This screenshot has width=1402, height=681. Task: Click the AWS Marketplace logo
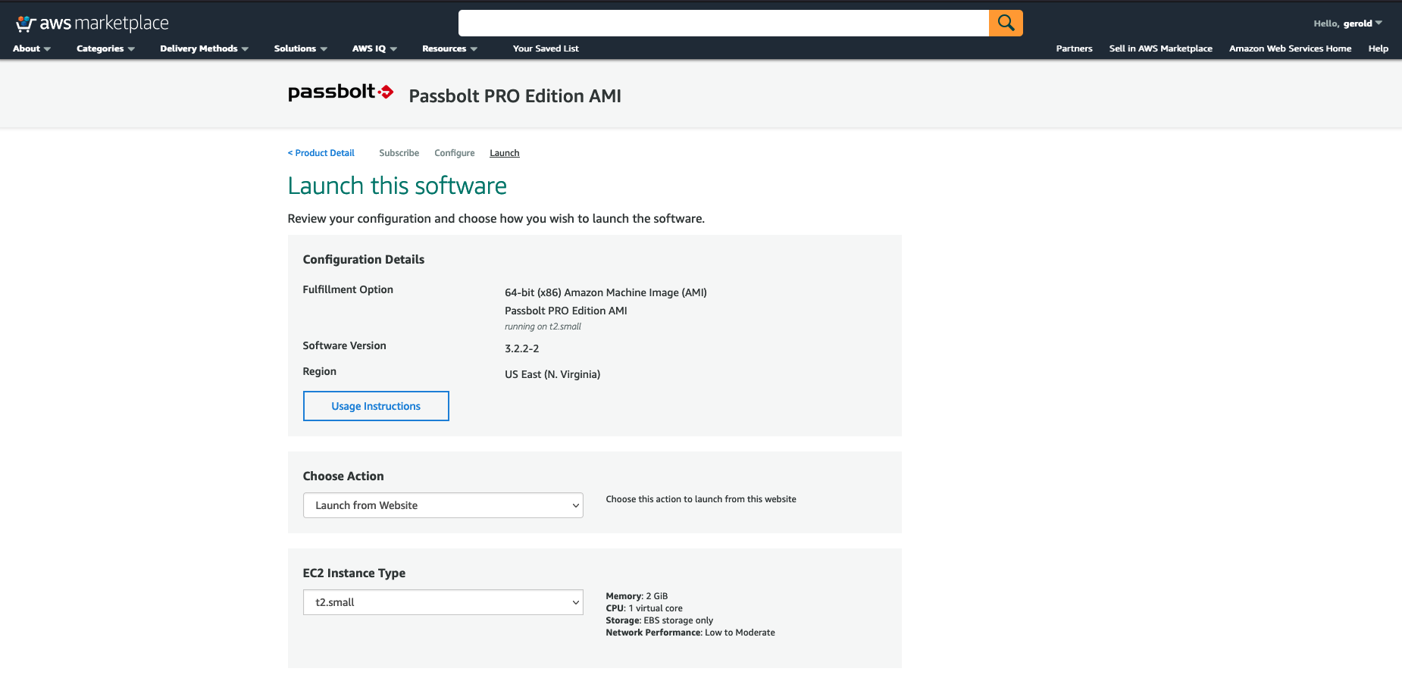click(x=92, y=23)
